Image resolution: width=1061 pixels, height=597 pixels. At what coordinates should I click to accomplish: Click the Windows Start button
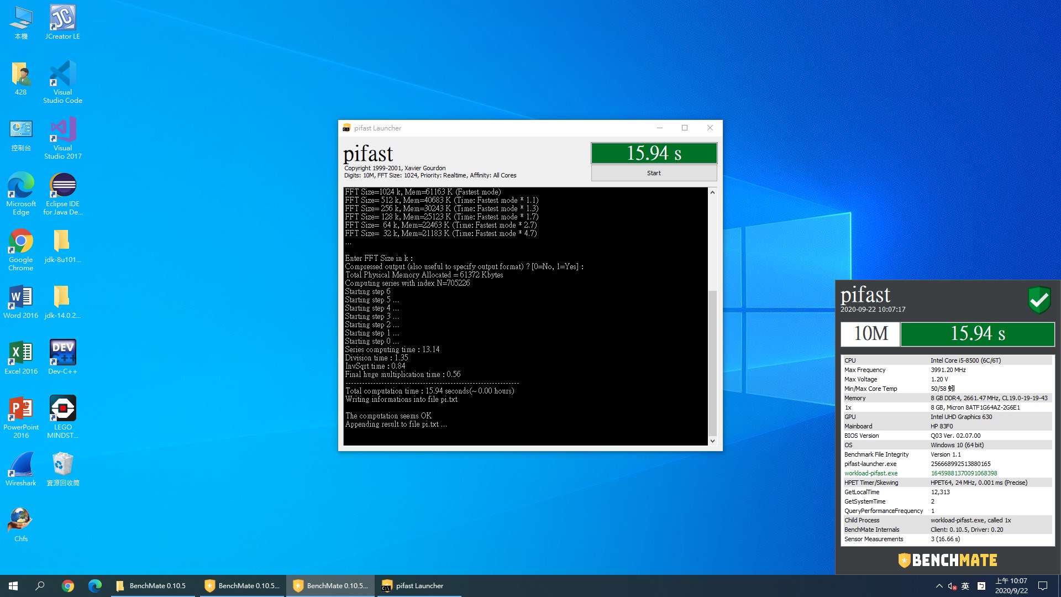pyautogui.click(x=13, y=586)
